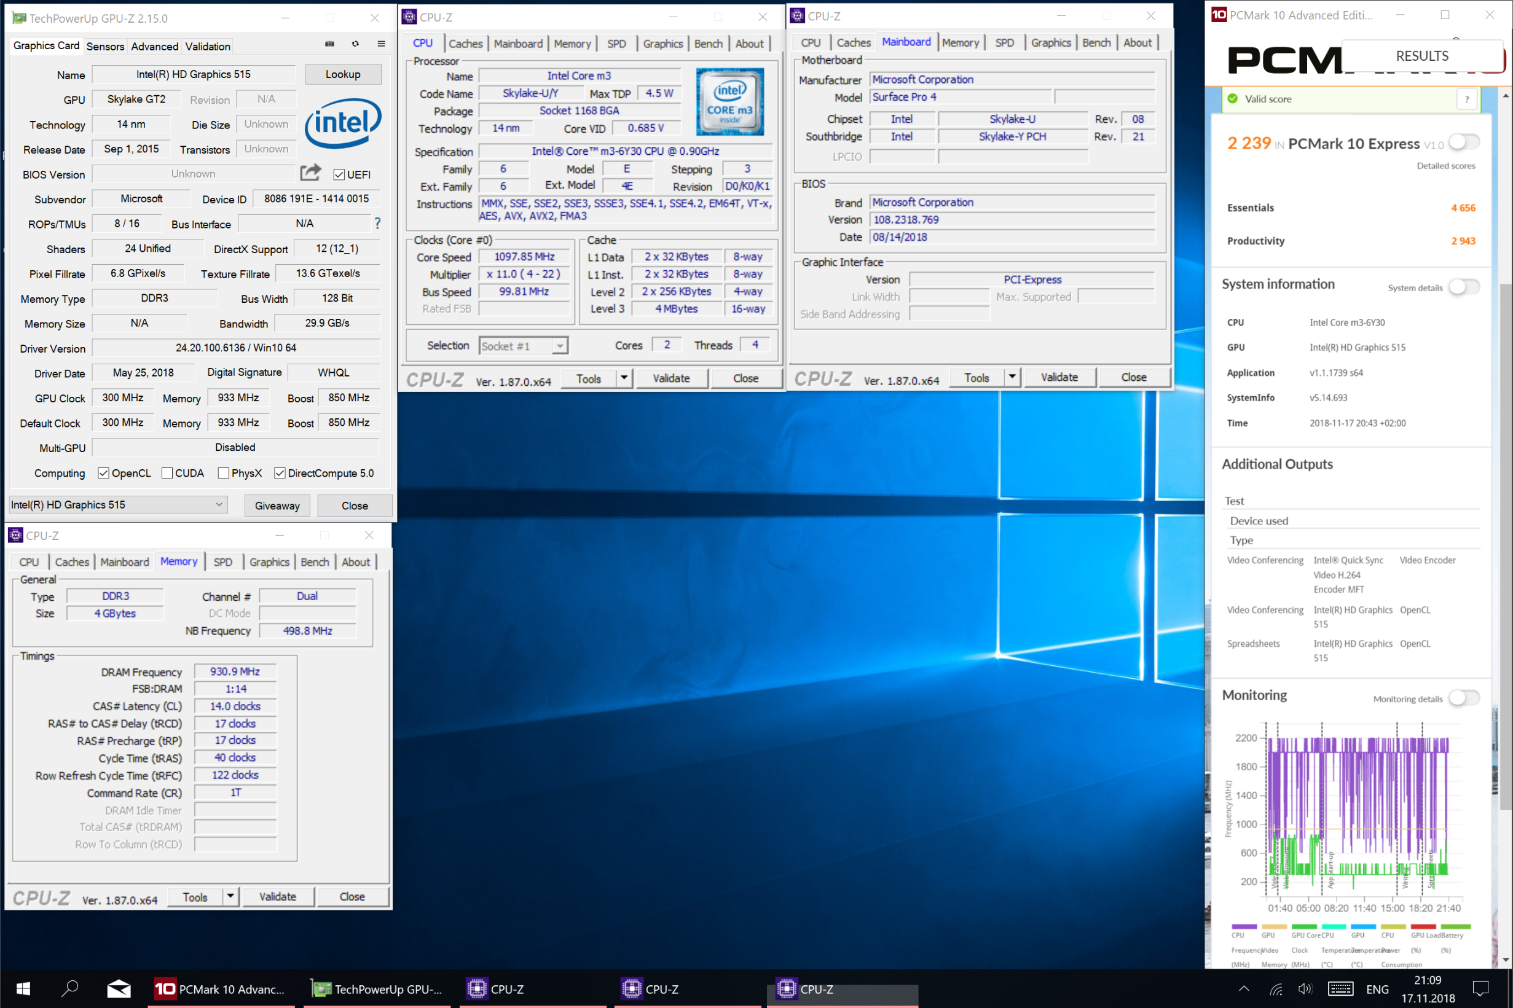Click the third CPU-Z taskbar button
This screenshot has height=1008, width=1513.
pos(843,989)
